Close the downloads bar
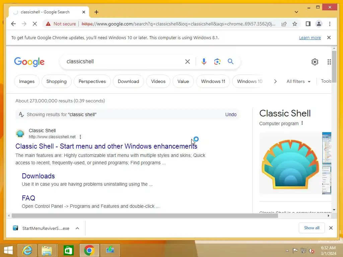This screenshot has height=257, width=343. 331,228
